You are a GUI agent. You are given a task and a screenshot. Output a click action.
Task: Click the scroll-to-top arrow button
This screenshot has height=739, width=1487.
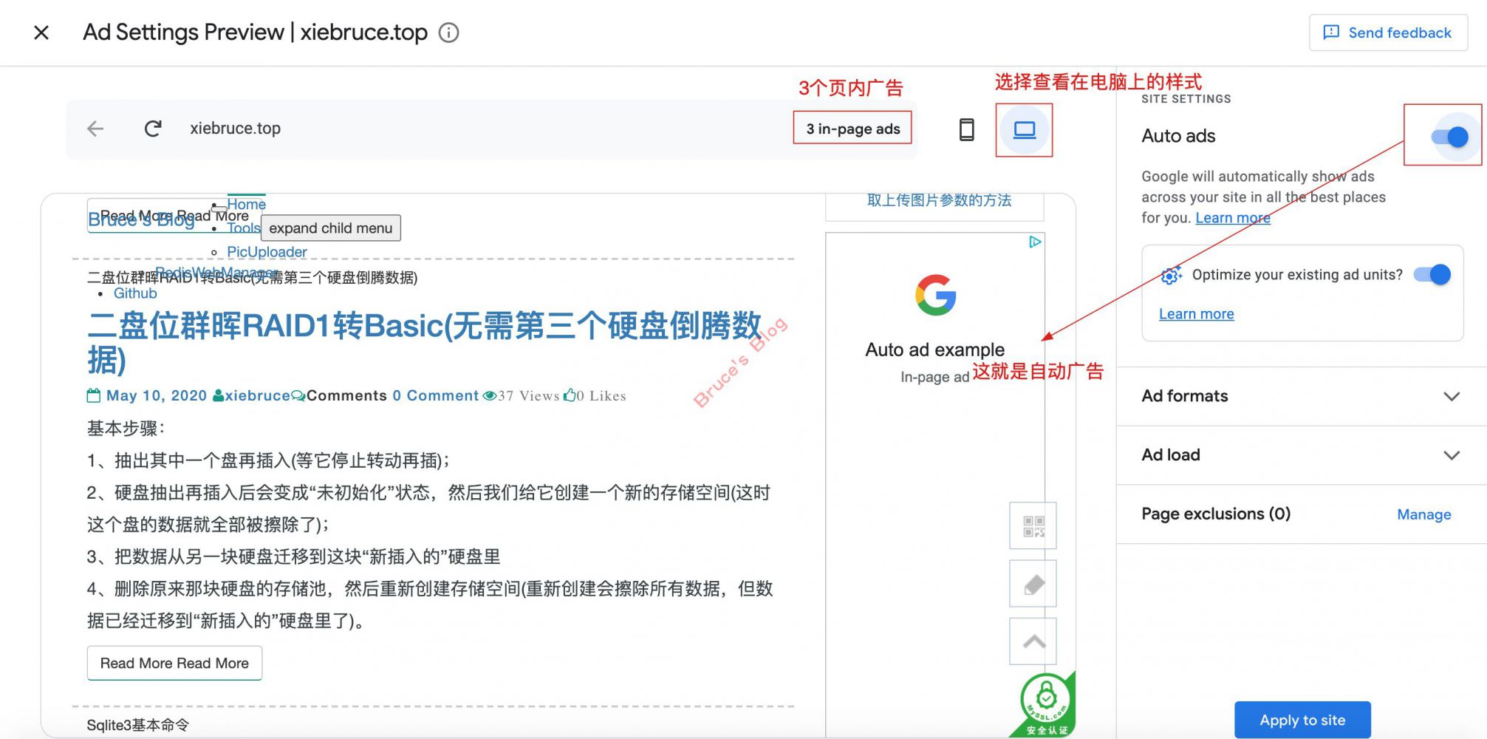point(1033,641)
